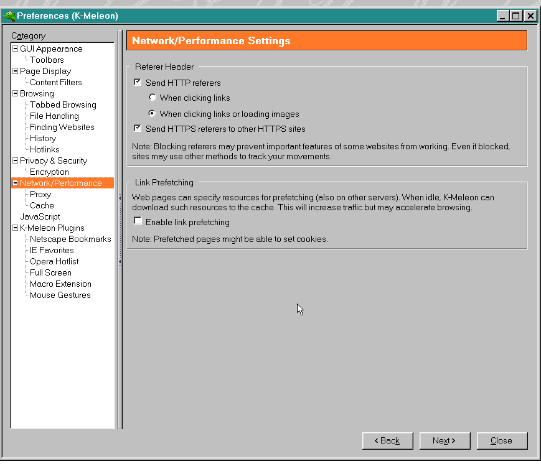Collapse the GUI Appearance tree node

[x=16, y=49]
